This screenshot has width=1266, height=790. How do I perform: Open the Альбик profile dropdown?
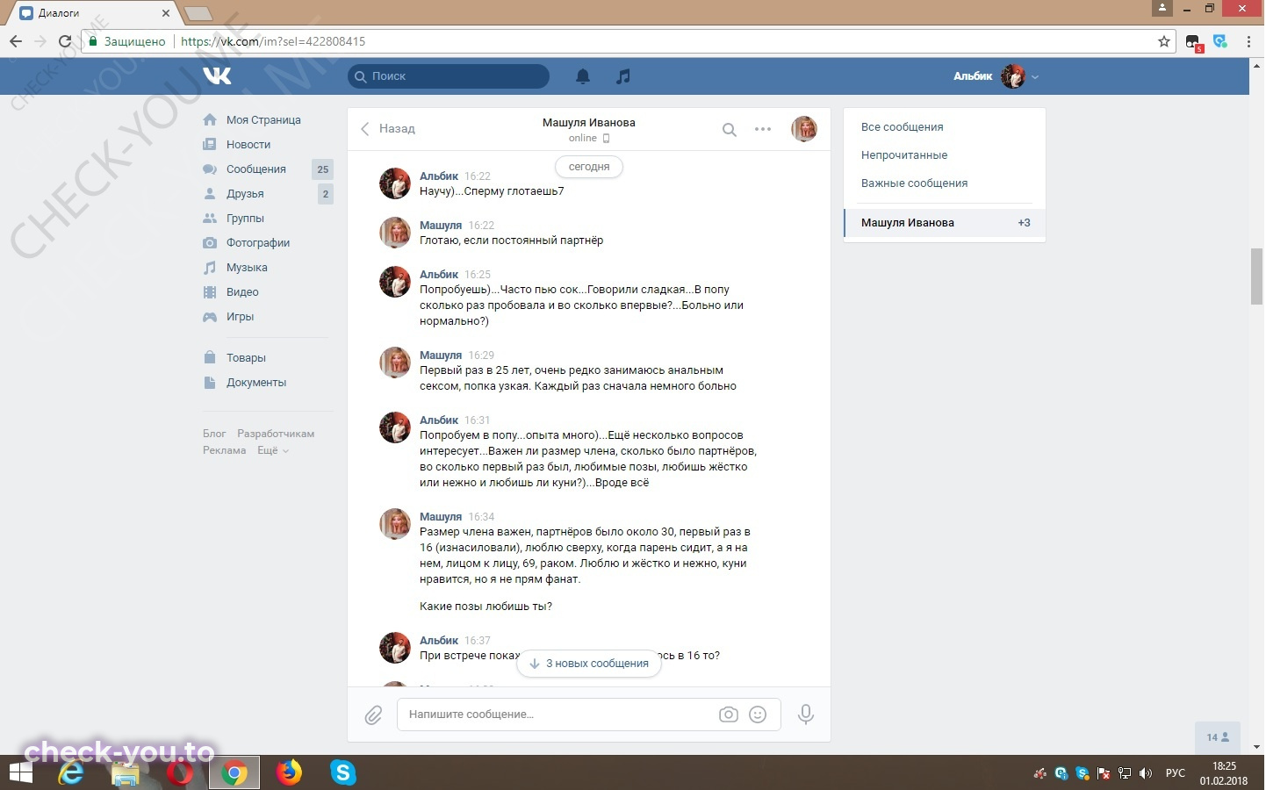point(996,76)
